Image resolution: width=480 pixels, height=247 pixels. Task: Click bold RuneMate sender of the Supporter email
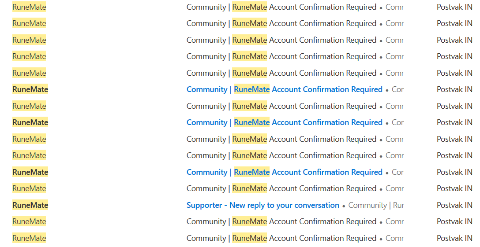[30, 205]
